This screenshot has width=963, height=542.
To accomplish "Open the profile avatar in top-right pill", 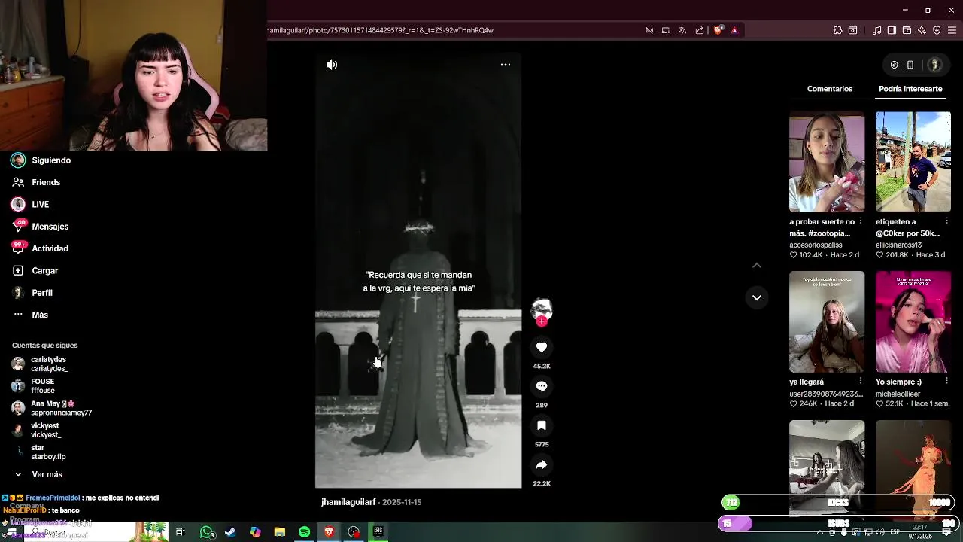I will click(x=934, y=65).
